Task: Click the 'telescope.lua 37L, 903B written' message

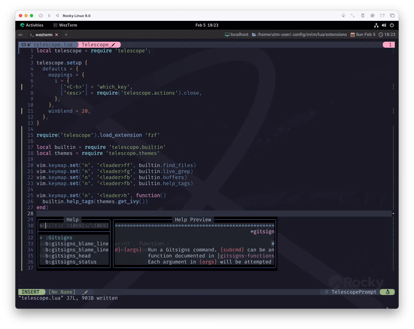Action: click(68, 298)
